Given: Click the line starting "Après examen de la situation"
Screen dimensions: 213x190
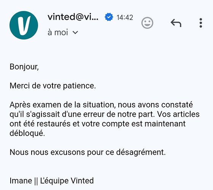Looking at the screenshot, I should coord(101,105).
